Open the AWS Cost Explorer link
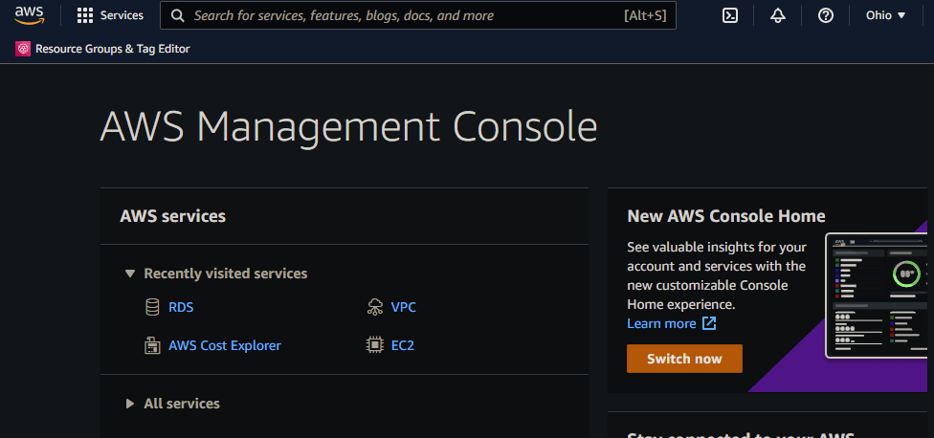Viewport: 934px width, 438px height. (225, 345)
